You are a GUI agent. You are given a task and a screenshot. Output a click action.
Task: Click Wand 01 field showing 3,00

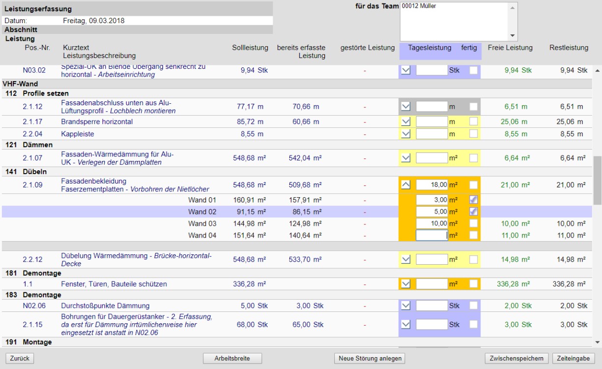click(x=432, y=200)
